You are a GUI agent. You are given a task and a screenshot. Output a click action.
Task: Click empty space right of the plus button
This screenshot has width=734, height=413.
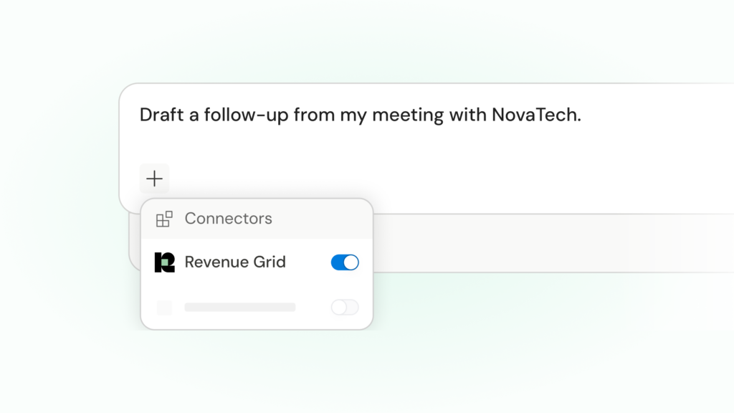(421, 179)
